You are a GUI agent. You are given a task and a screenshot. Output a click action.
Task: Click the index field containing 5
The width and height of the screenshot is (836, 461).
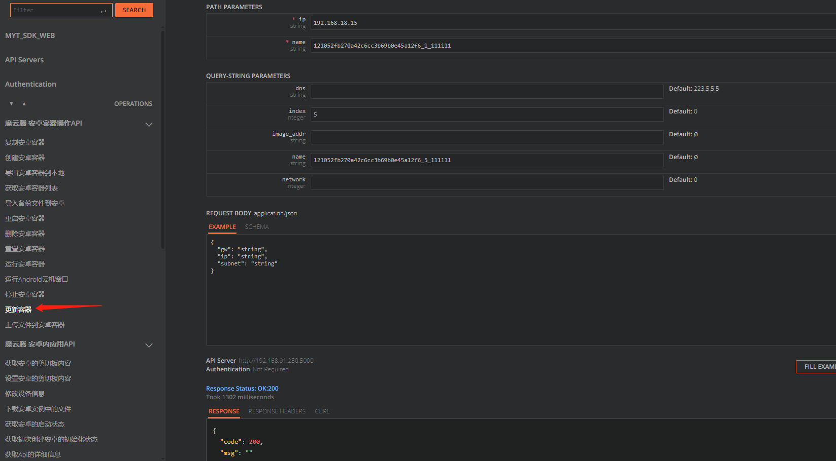[x=487, y=114]
